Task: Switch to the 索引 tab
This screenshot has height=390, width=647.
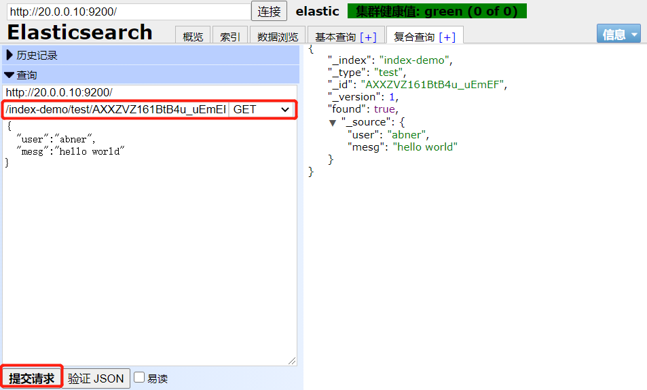Action: (230, 37)
